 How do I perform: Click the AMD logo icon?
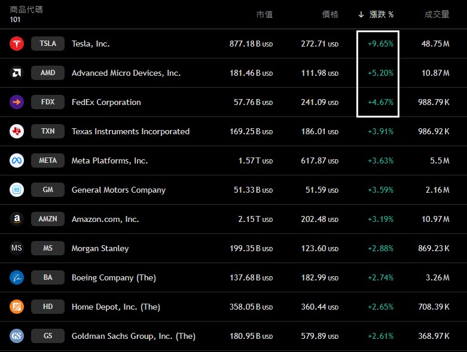coord(17,73)
